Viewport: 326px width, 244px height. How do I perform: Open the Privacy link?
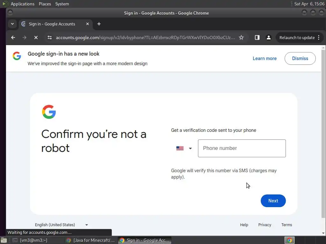265,225
